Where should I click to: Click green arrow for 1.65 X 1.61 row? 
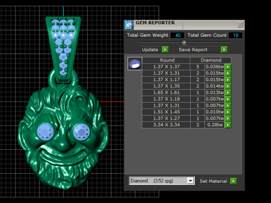click(228, 92)
